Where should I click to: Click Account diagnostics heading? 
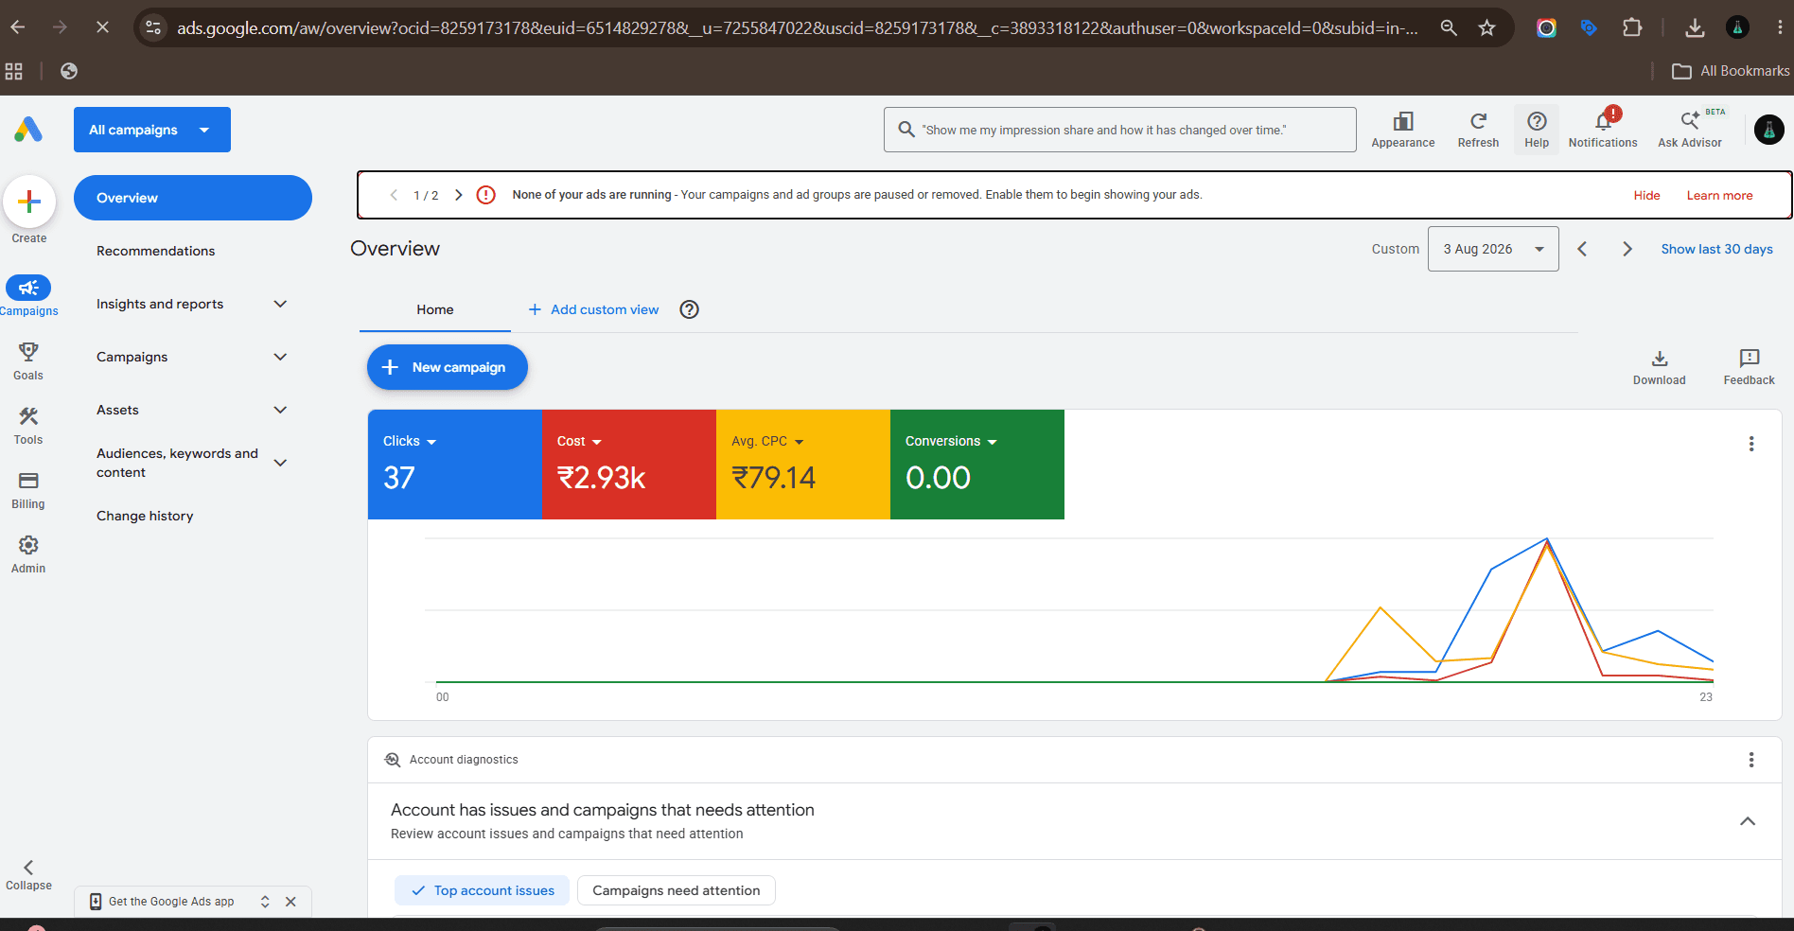[x=464, y=760]
